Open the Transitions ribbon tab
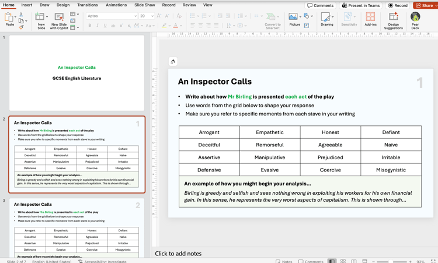This screenshot has width=438, height=263. 88,5
